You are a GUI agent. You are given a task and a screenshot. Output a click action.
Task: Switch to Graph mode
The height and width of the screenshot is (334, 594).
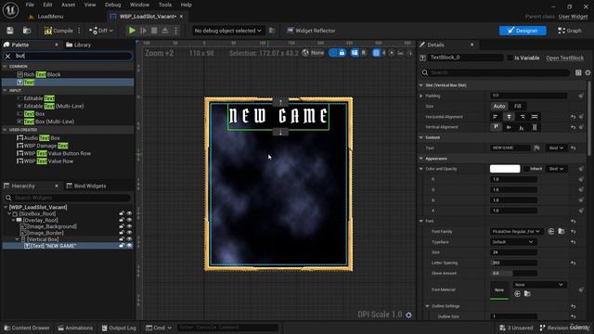[x=570, y=31]
